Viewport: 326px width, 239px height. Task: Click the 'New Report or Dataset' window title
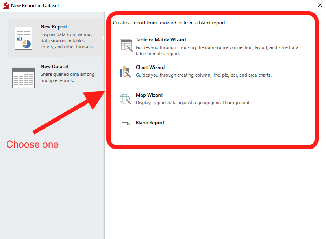pyautogui.click(x=35, y=6)
